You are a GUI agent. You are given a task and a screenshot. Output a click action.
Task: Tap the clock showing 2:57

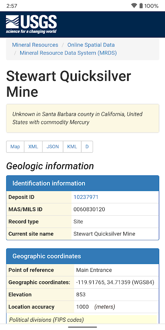[x=12, y=6]
